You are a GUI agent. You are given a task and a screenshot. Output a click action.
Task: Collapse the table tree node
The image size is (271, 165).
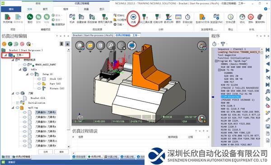(20, 69)
